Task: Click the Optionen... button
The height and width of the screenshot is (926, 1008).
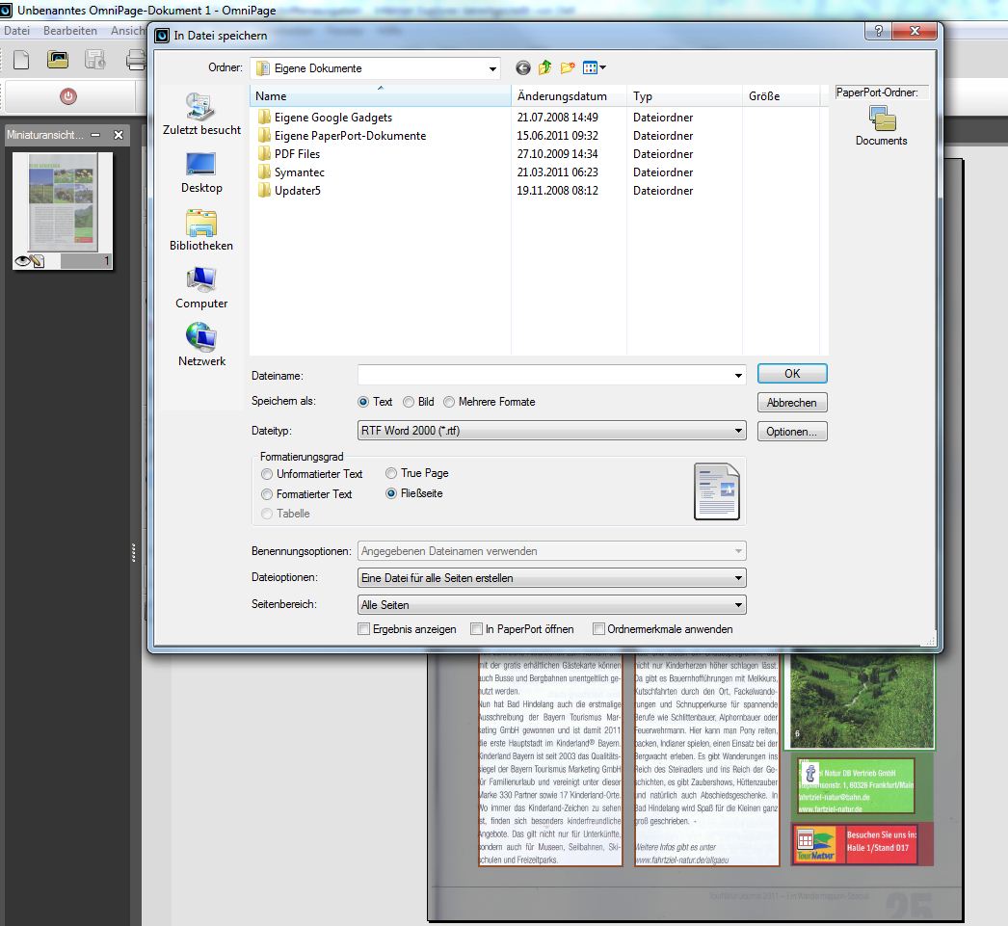Action: [791, 432]
